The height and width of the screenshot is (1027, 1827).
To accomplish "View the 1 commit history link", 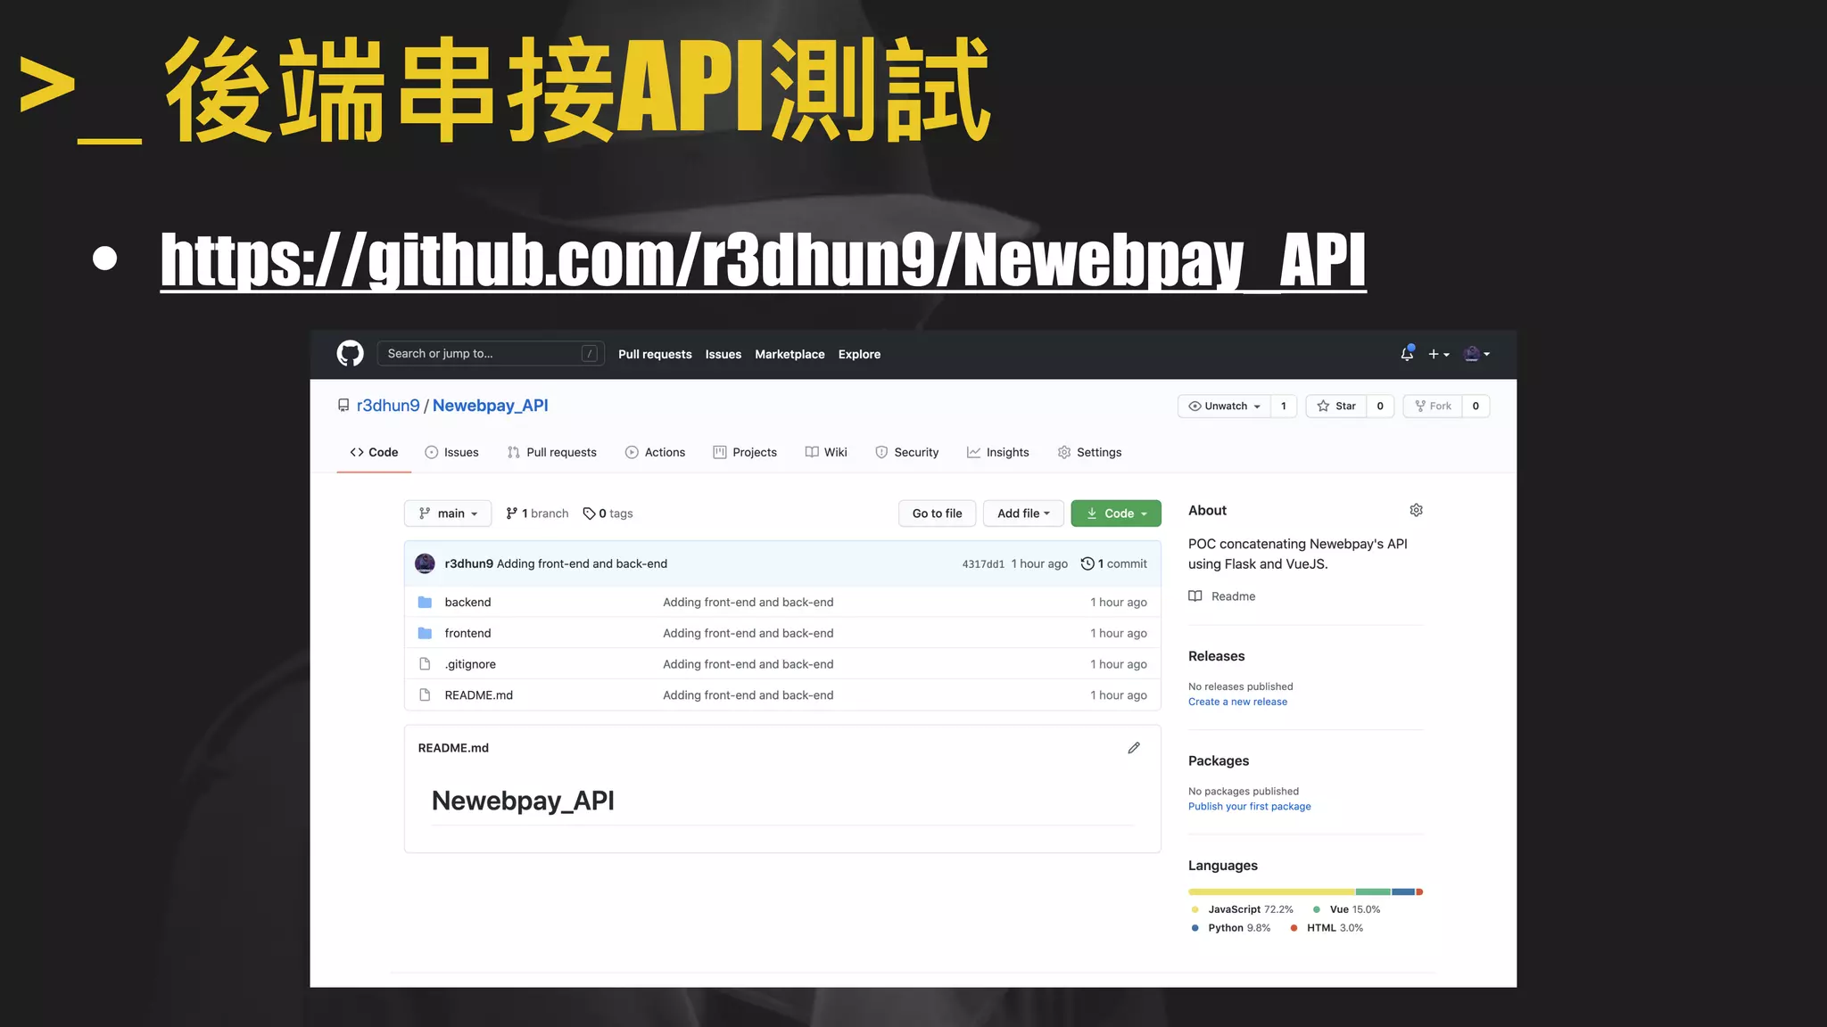I will (1113, 563).
